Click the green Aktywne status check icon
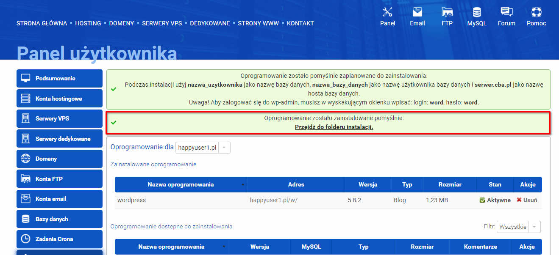The width and height of the screenshot is (559, 255). 482,200
